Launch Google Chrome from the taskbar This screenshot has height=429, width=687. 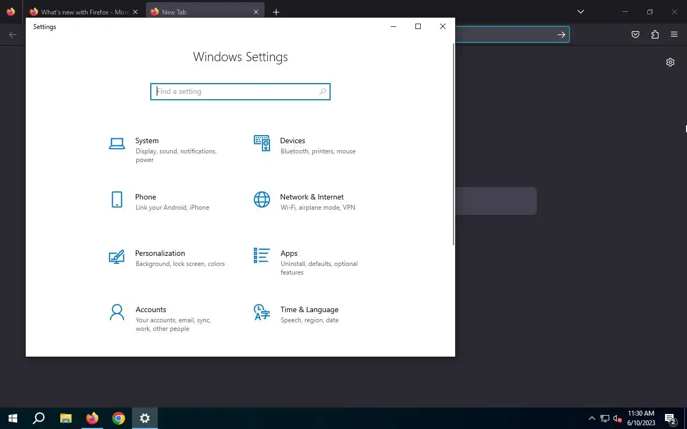pos(119,418)
